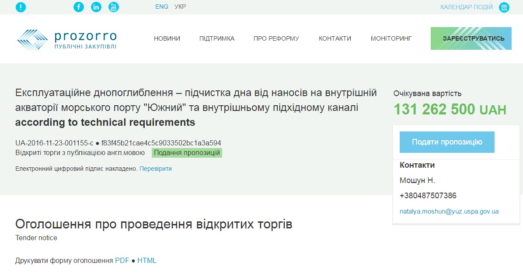Switch language to ENG
This screenshot has width=523, height=276.
pos(161,7)
